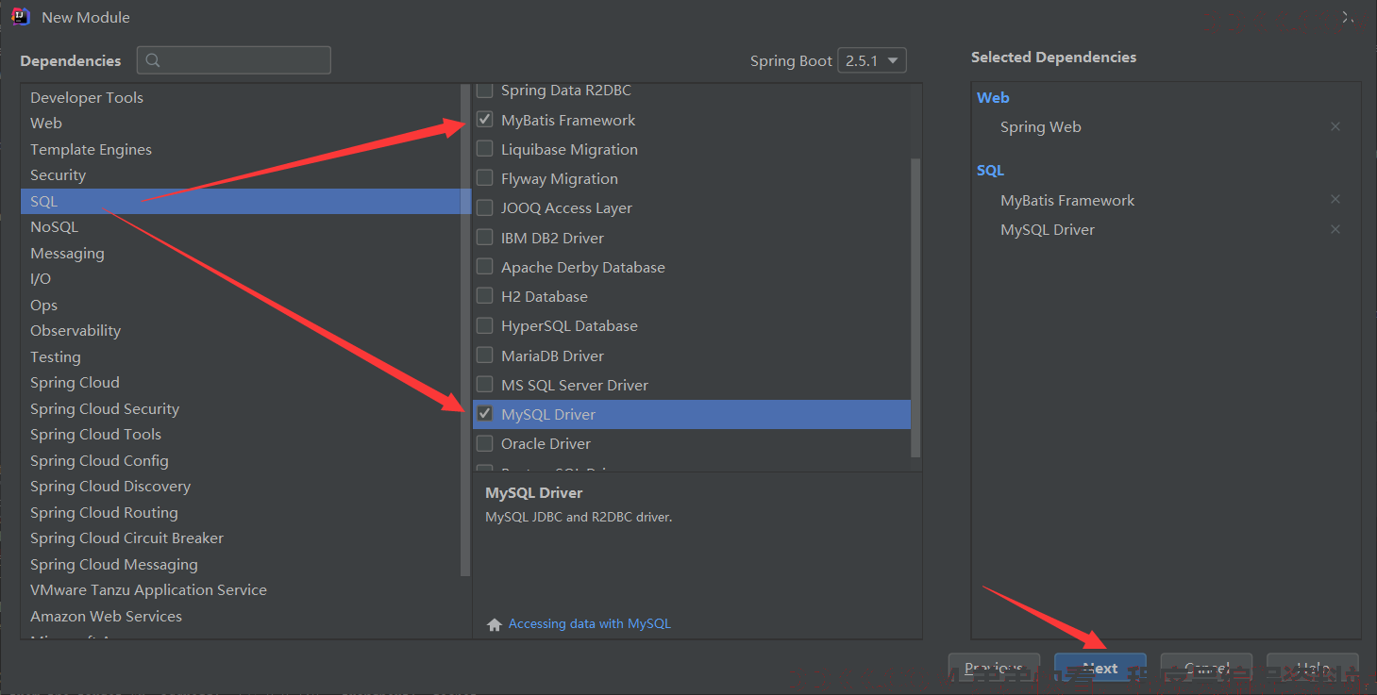Click the Next button
Screen dimensions: 1377x695
(x=1100, y=668)
